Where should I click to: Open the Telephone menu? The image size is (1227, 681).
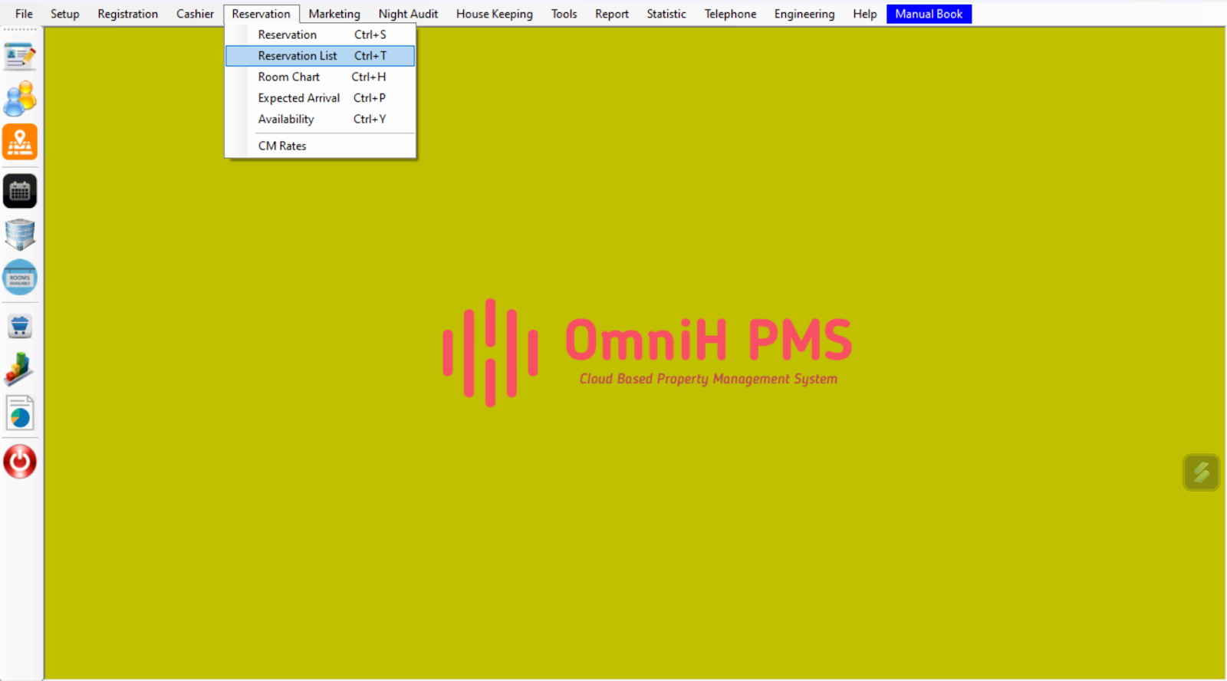pos(731,14)
